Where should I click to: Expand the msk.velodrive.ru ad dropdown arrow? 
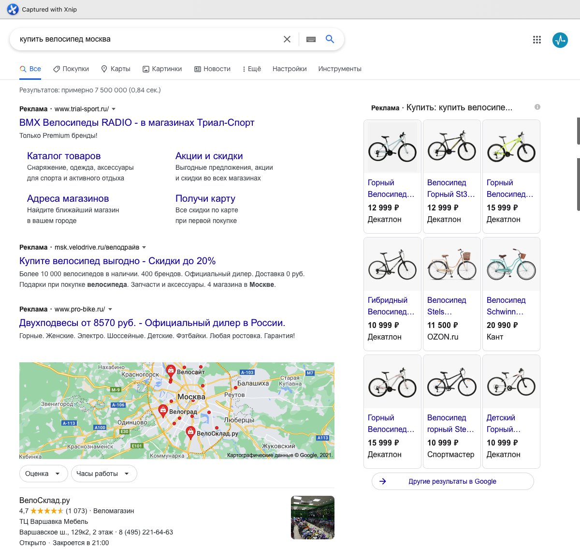pos(144,248)
